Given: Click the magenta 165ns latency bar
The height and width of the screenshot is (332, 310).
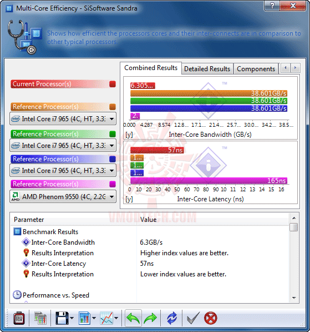Looking at the screenshot, I should click(209, 181).
